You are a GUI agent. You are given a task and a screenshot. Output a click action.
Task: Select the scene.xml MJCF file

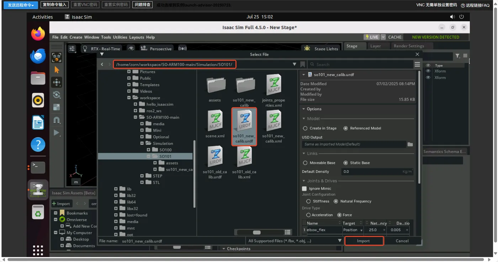click(215, 124)
